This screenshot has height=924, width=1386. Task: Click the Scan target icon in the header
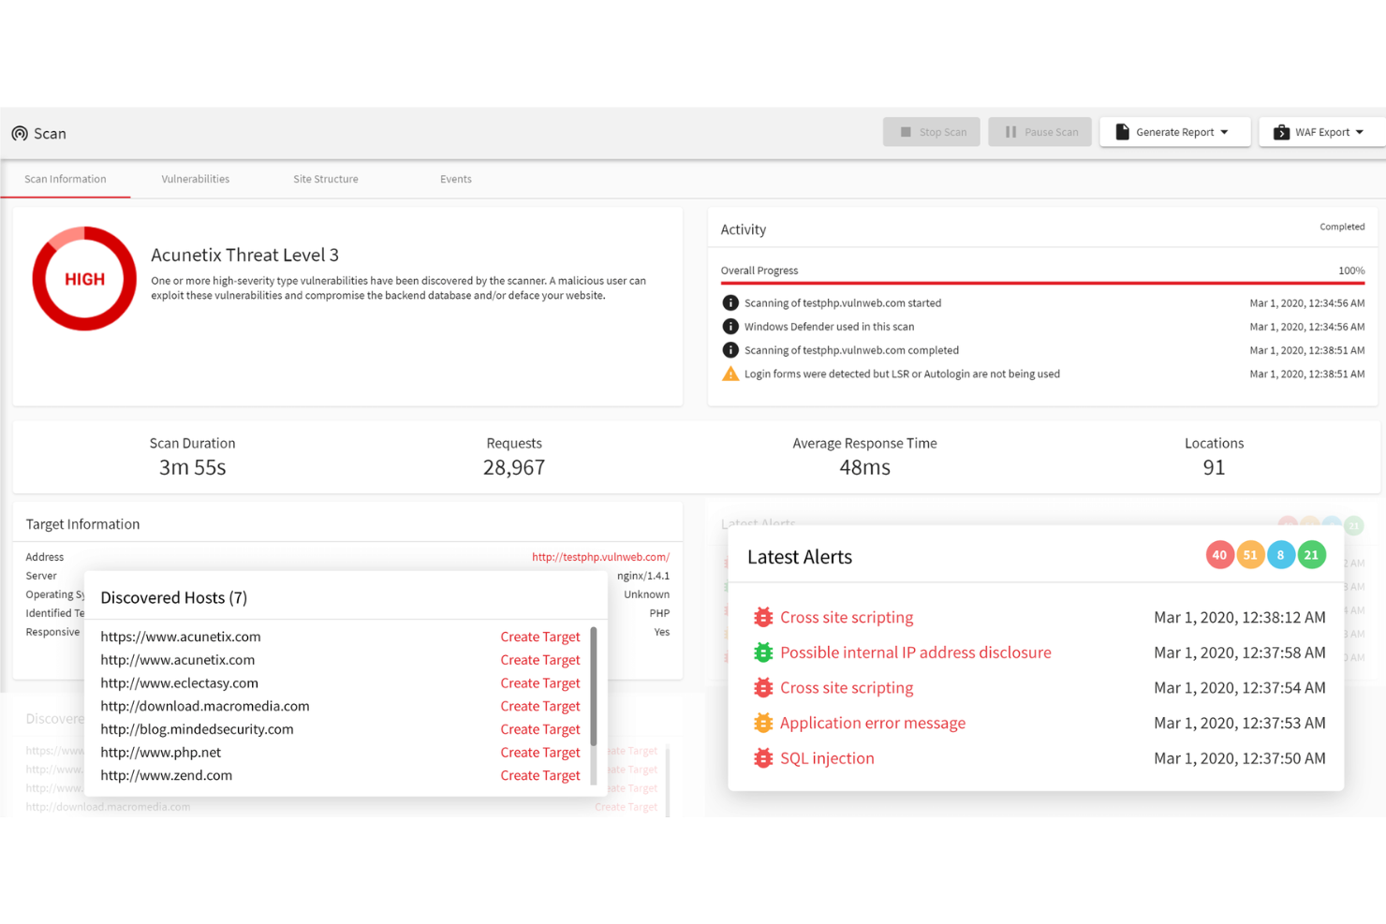click(x=20, y=133)
